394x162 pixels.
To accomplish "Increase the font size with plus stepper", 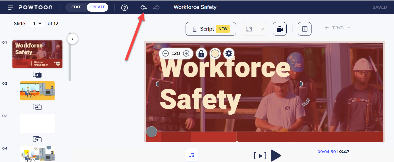I will [186, 53].
